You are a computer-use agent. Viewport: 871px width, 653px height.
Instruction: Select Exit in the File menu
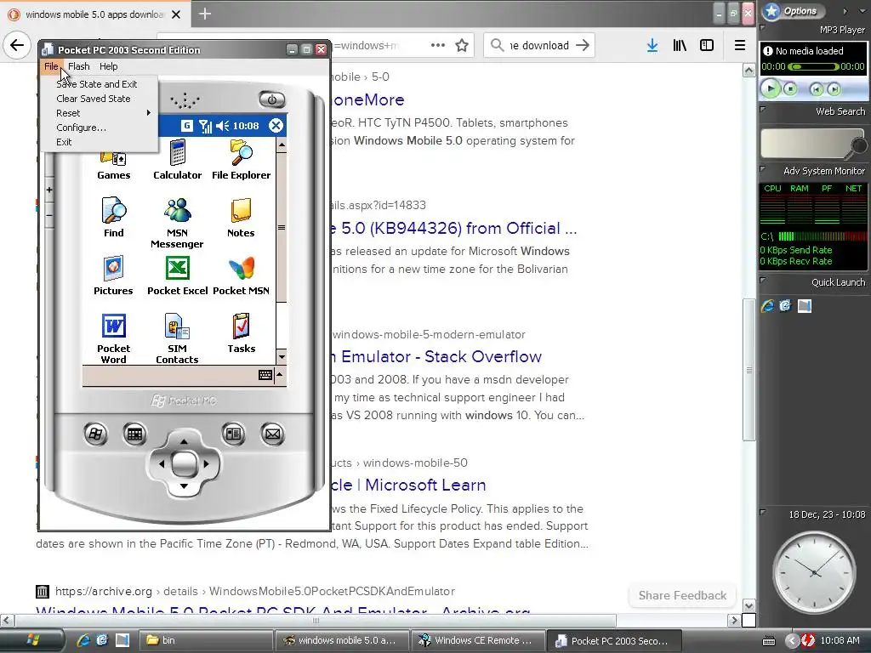point(64,142)
